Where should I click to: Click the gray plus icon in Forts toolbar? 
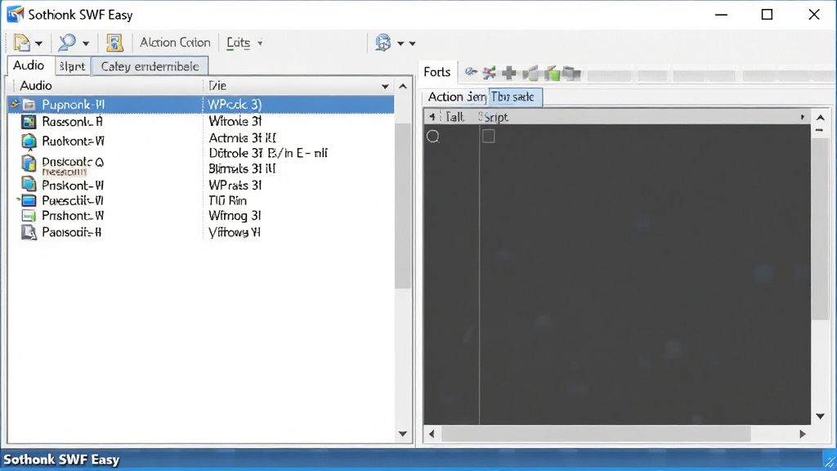click(x=508, y=73)
